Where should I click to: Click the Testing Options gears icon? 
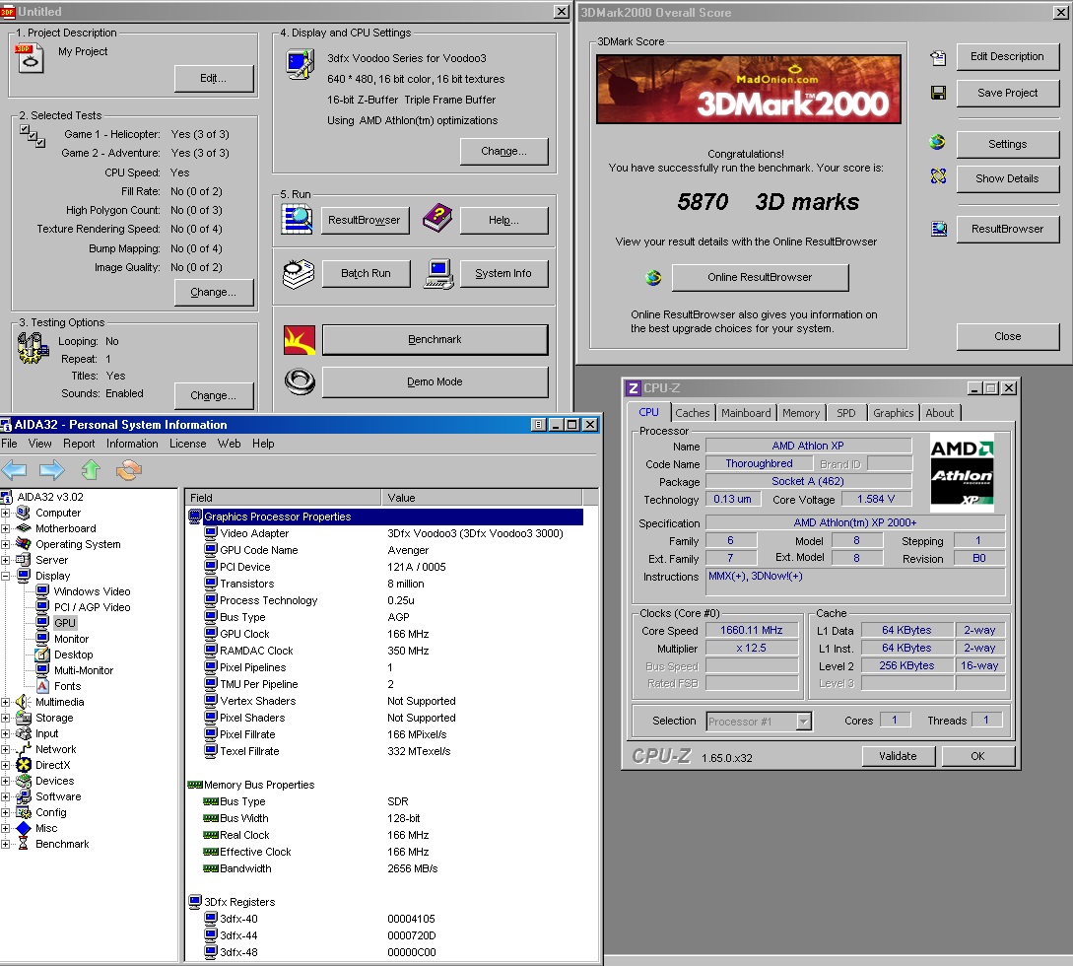(x=33, y=348)
